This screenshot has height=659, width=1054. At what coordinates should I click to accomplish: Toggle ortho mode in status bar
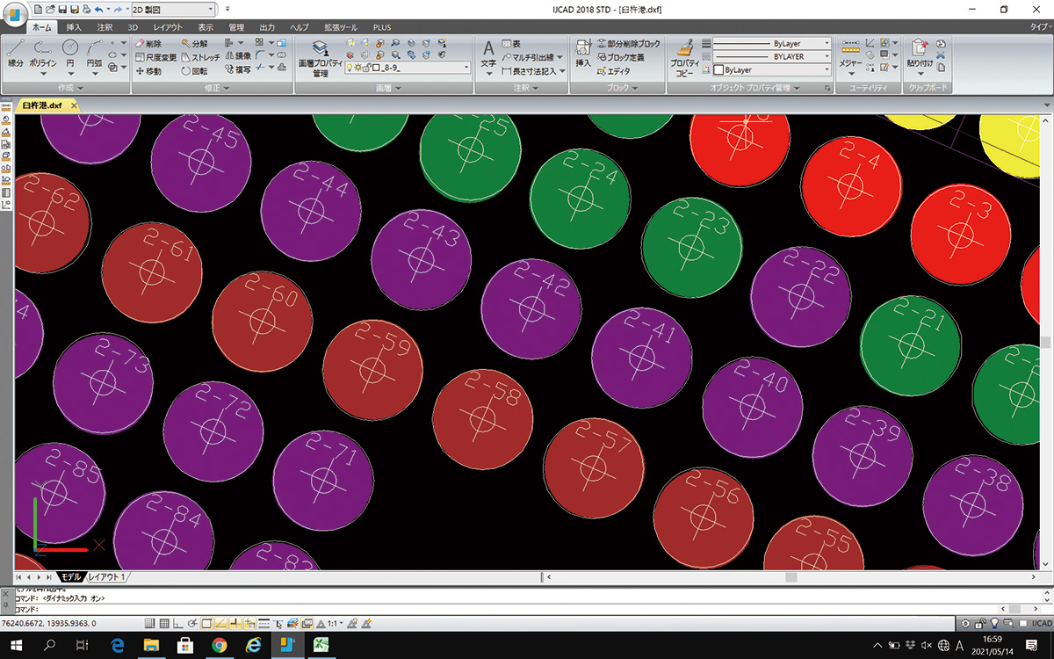coord(178,624)
